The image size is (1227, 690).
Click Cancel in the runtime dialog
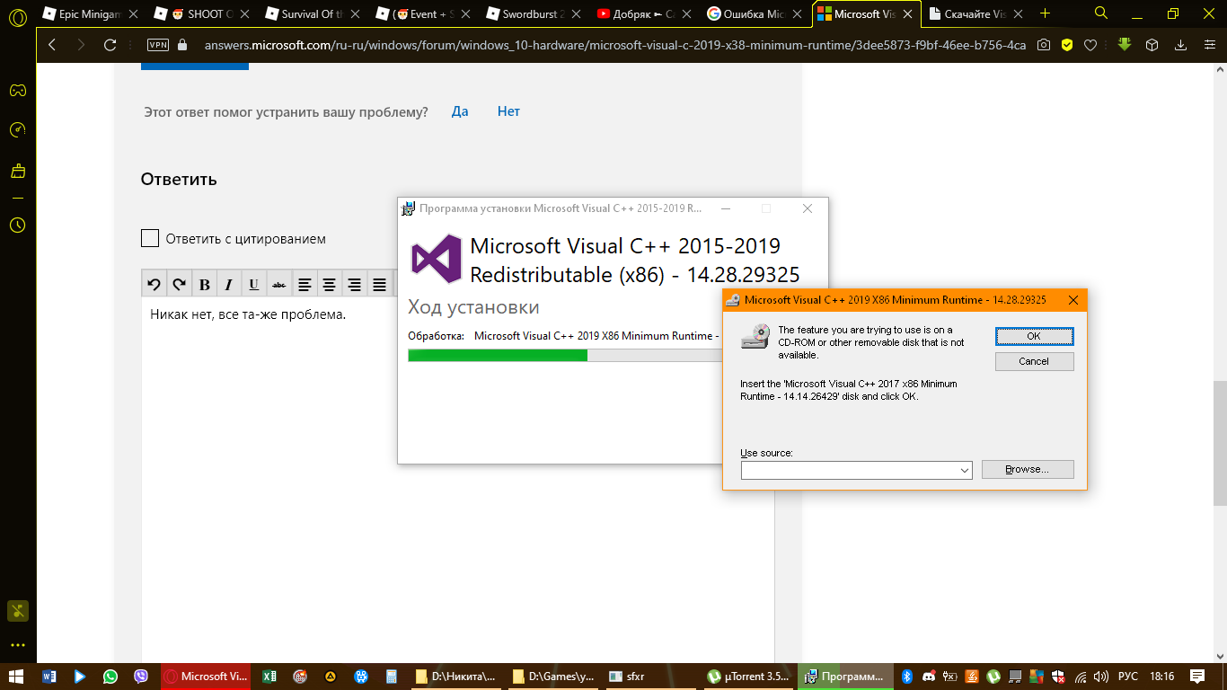pos(1034,361)
